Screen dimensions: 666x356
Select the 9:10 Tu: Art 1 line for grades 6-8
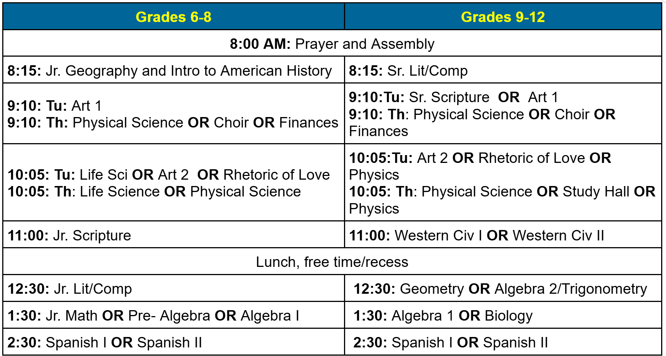point(54,106)
